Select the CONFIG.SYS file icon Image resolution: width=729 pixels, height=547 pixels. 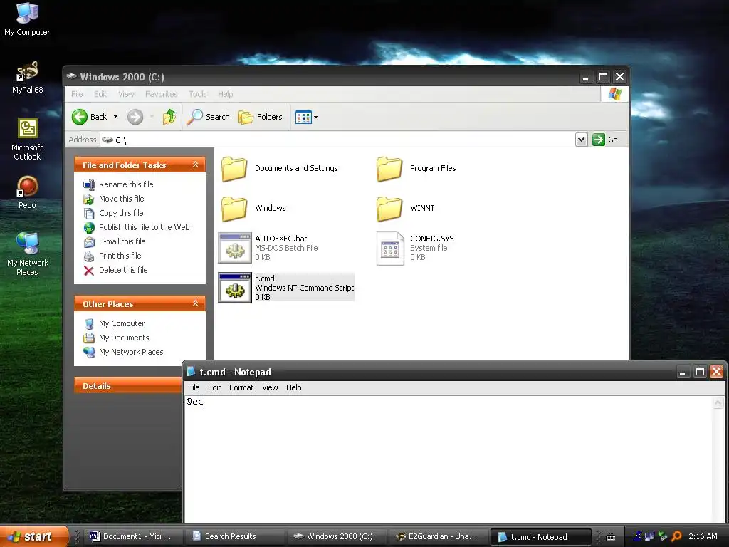click(390, 249)
